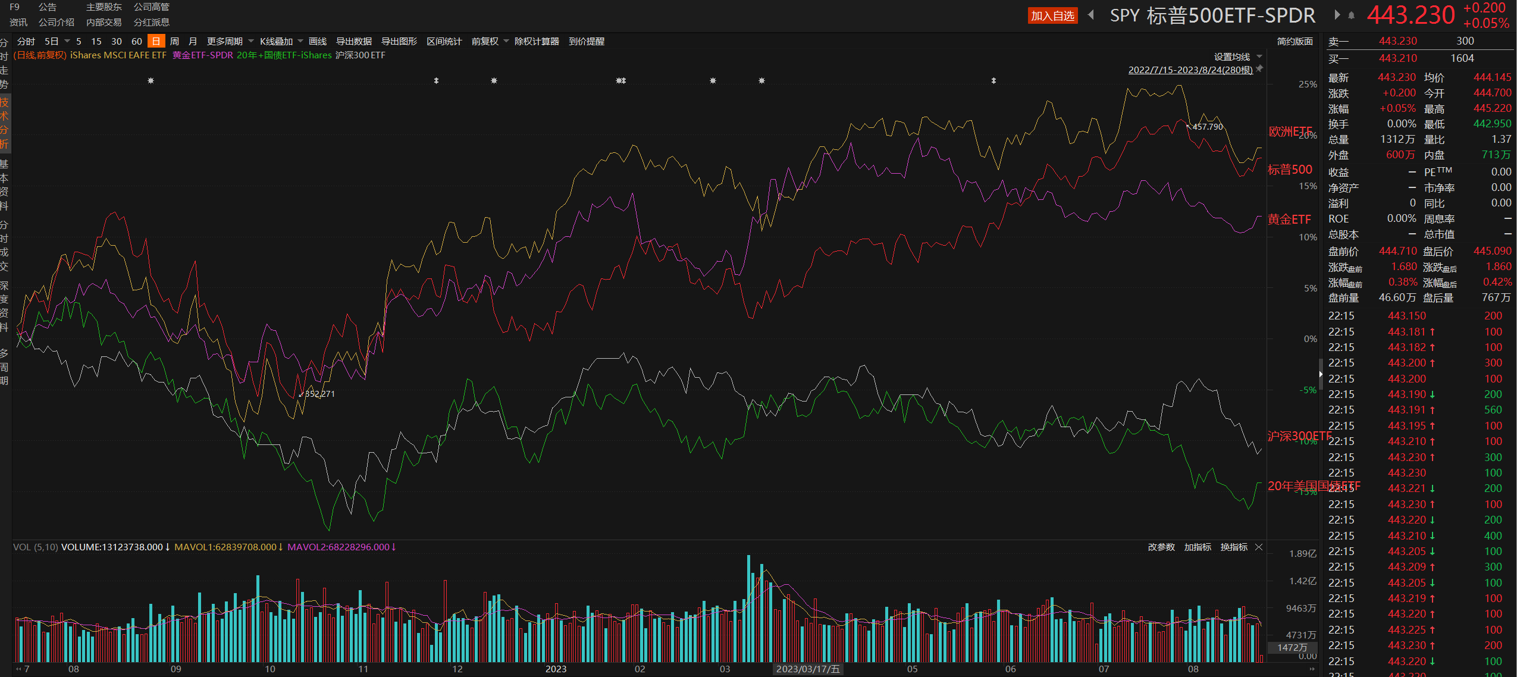This screenshot has width=1517, height=677.
Task: Expand the 设置均线 dropdown
Action: point(1237,57)
